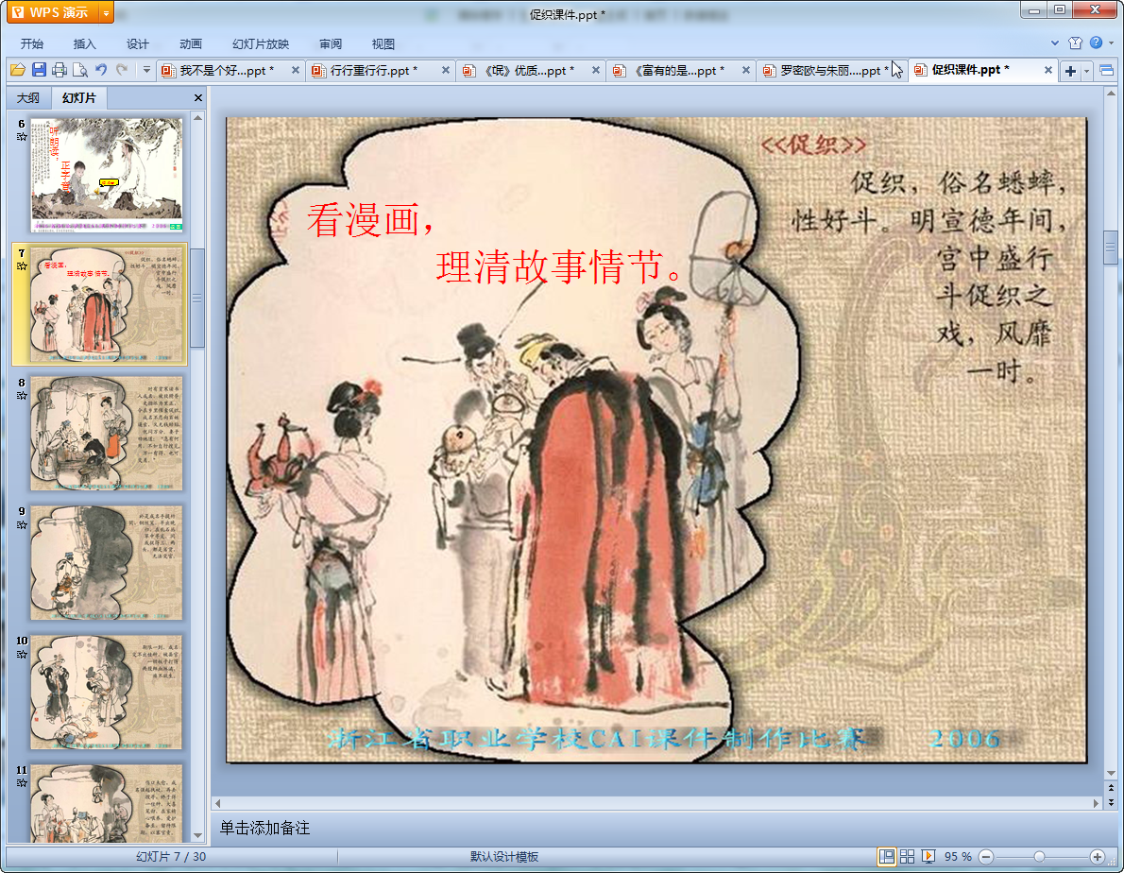
Task: Close the 《富有的是...ppt tab
Action: [745, 70]
